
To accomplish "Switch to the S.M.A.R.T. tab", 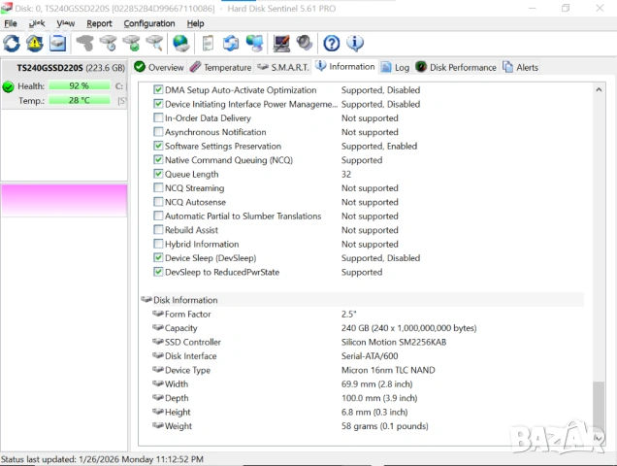I will pos(281,67).
